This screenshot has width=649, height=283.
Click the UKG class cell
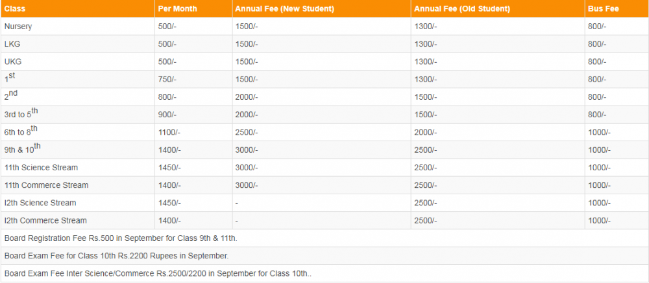14,62
